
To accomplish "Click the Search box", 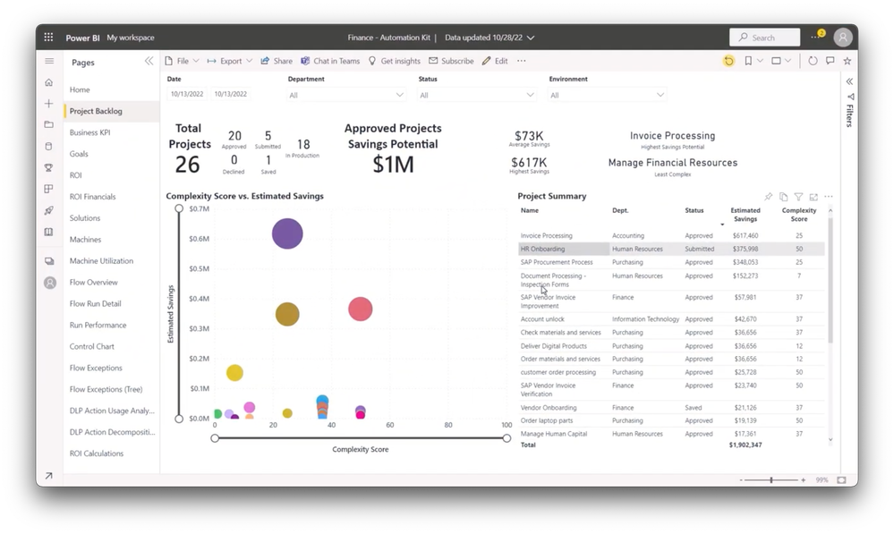I will click(x=764, y=38).
